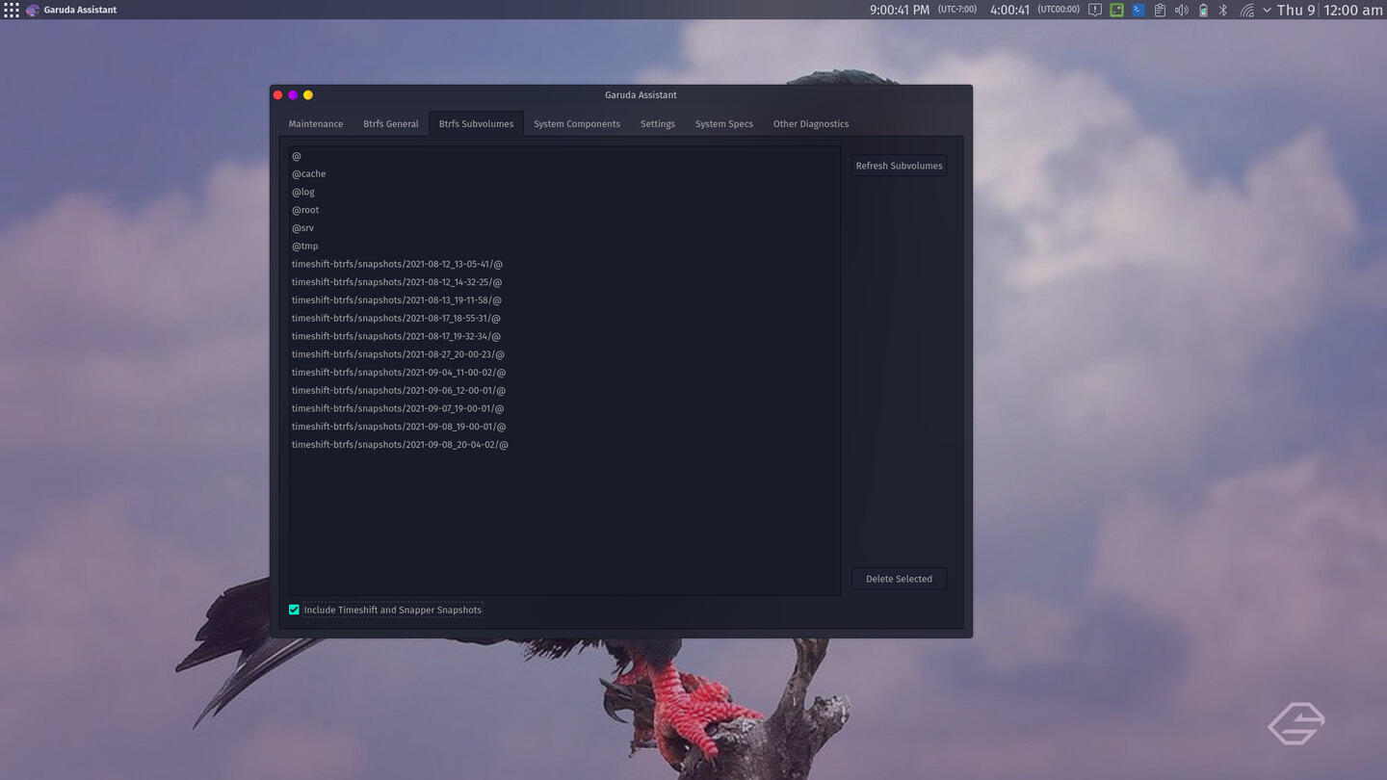The height and width of the screenshot is (780, 1387).
Task: Go to the System Components tab
Action: [577, 123]
